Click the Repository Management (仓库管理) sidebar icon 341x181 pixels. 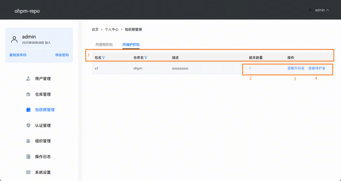[x=28, y=94]
